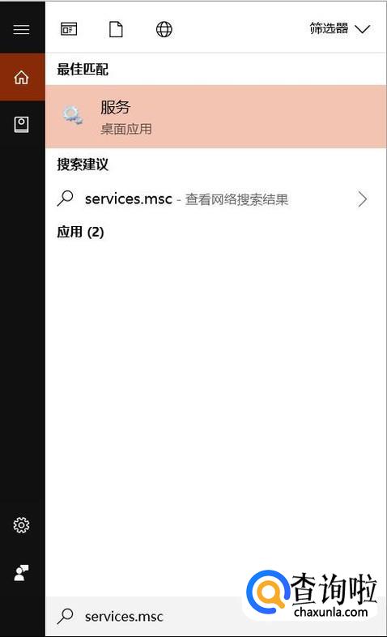
Task: Open search settings via the gear icon
Action: pyautogui.click(x=22, y=525)
